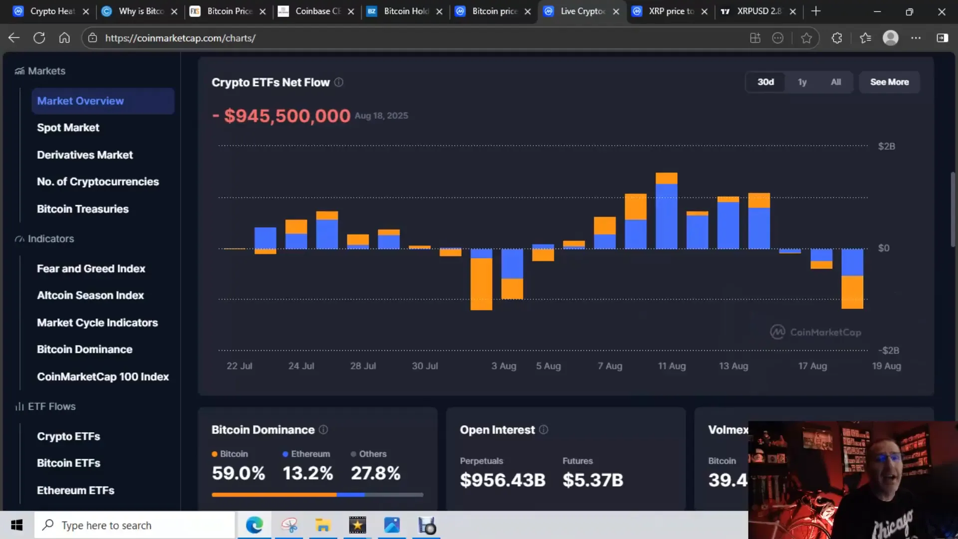958x539 pixels.
Task: Select the 30d time range
Action: (x=765, y=82)
